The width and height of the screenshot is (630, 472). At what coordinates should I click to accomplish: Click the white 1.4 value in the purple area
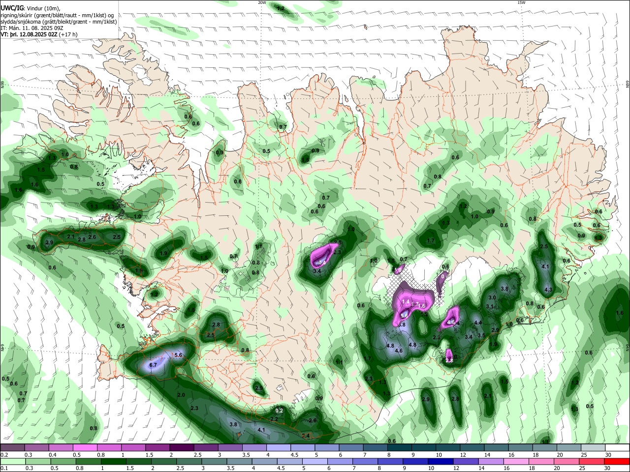pyautogui.click(x=406, y=301)
